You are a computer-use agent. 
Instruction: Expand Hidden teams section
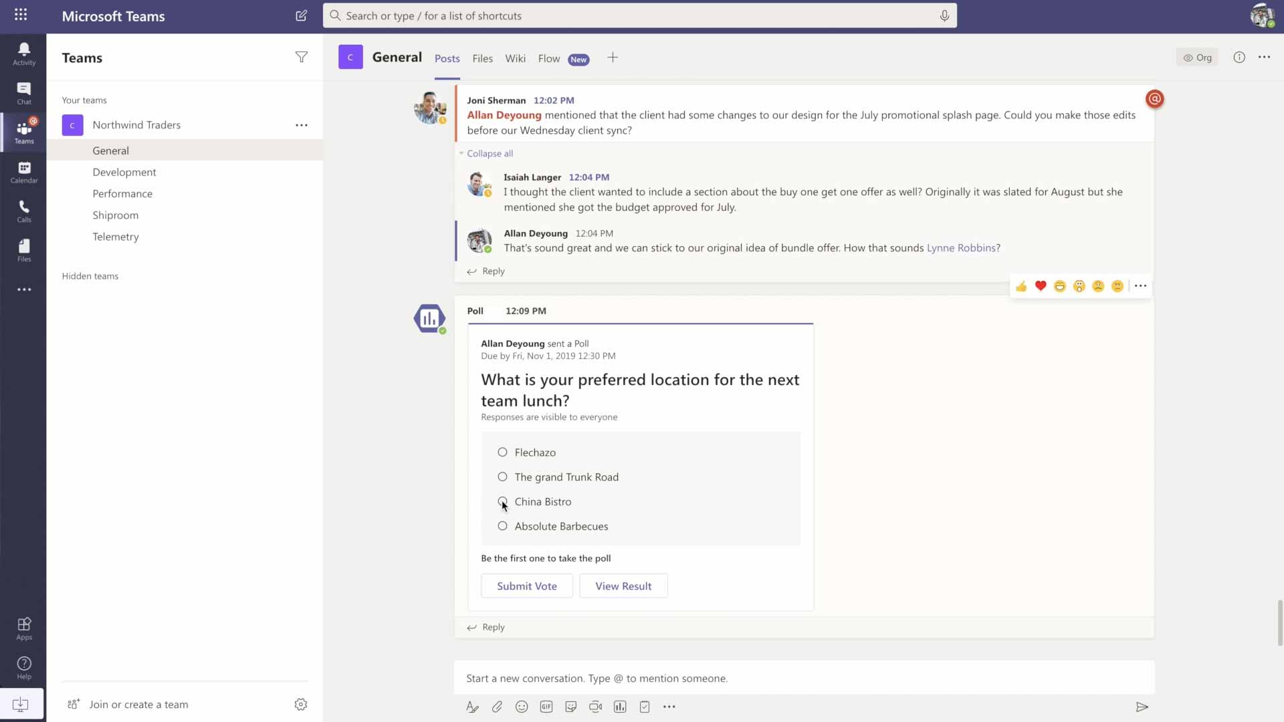90,276
